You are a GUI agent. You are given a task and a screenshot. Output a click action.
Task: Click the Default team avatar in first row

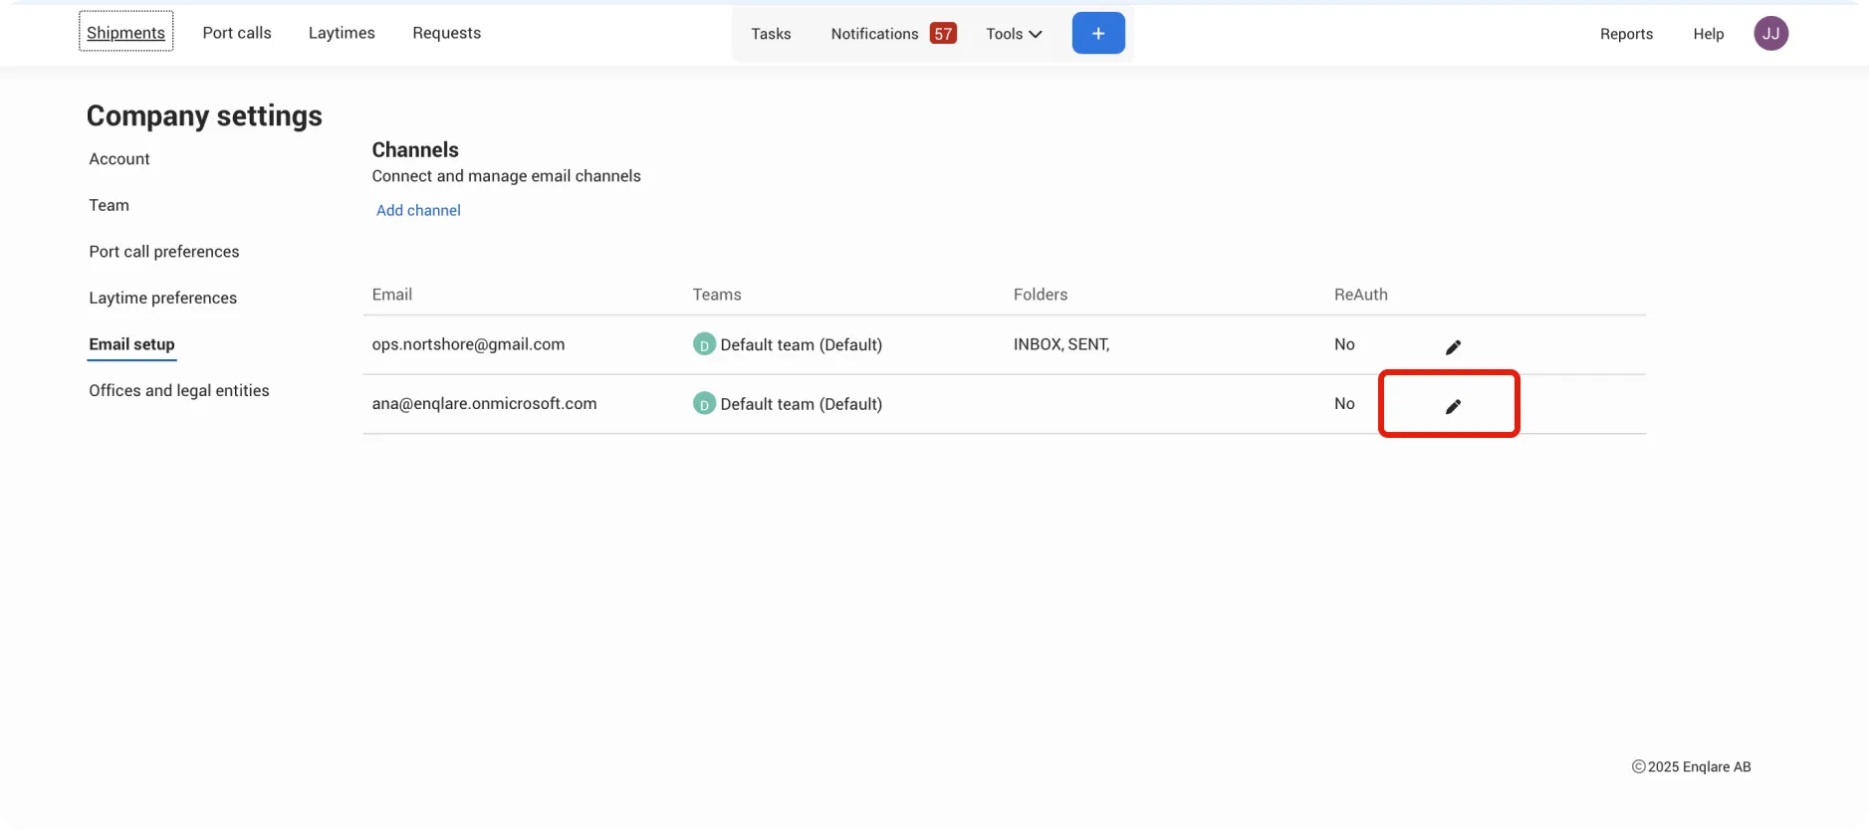[x=704, y=344]
